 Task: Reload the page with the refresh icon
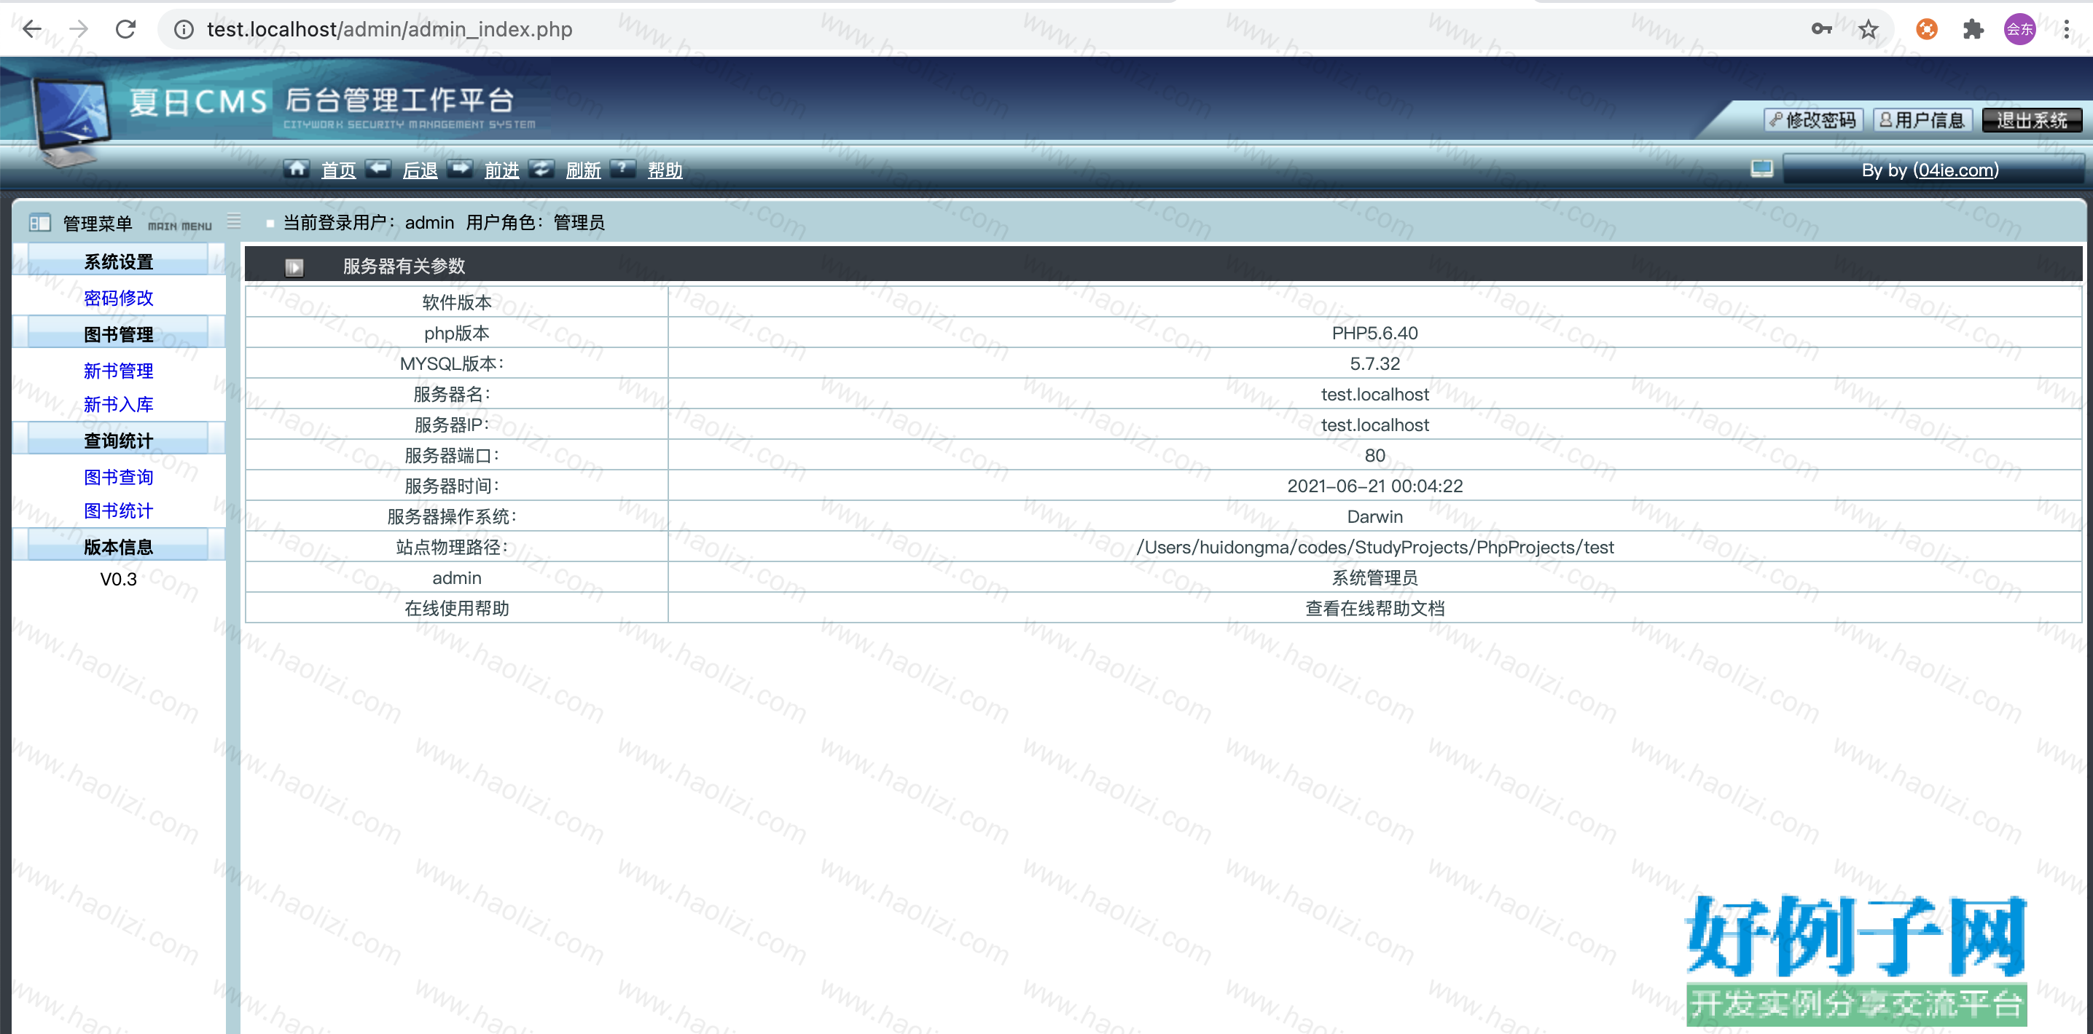(x=126, y=29)
